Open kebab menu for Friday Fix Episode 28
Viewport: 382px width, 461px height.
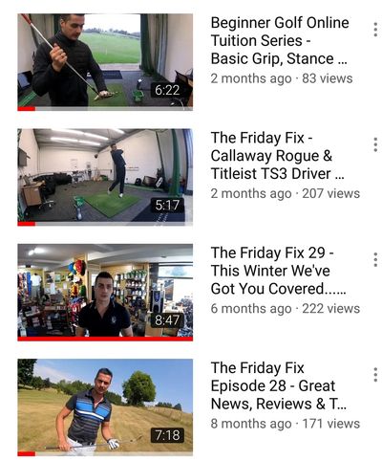[375, 375]
